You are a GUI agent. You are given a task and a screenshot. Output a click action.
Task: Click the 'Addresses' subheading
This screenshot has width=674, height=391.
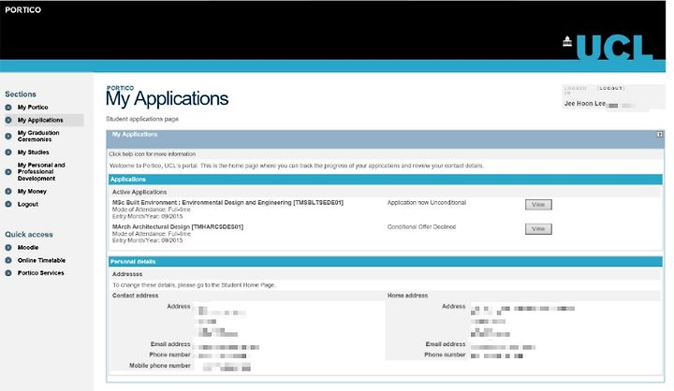point(127,274)
